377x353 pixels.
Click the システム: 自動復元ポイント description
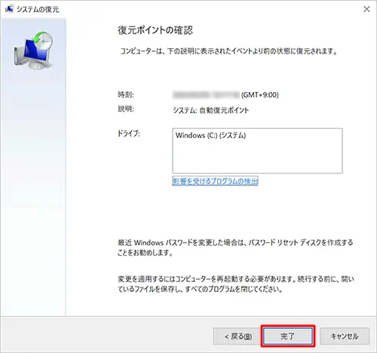(x=211, y=110)
